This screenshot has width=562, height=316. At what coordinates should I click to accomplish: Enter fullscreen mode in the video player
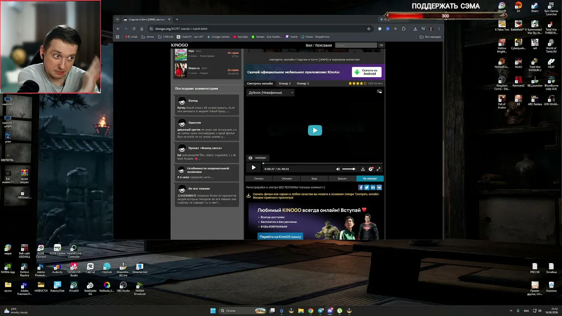coord(378,169)
